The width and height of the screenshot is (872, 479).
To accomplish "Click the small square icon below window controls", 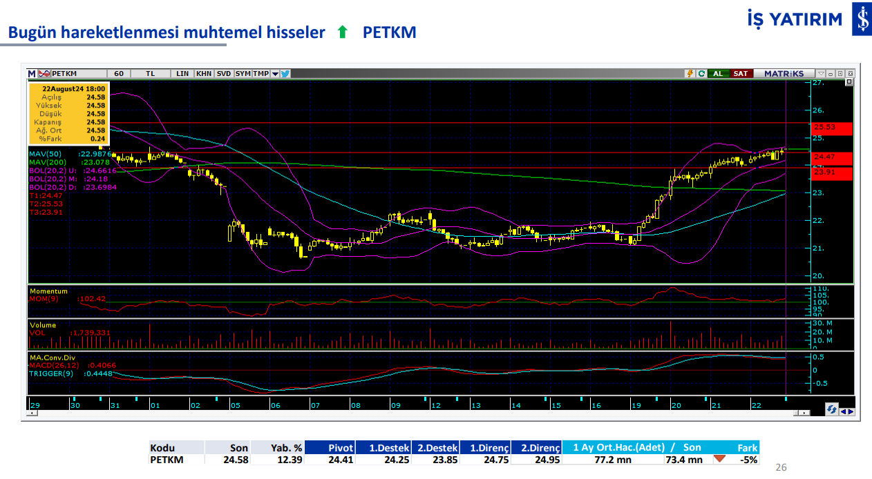I will tap(850, 83).
